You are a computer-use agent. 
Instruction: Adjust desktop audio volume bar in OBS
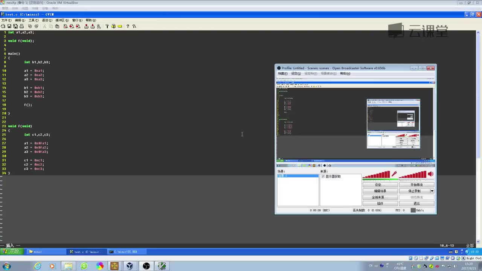click(x=413, y=175)
